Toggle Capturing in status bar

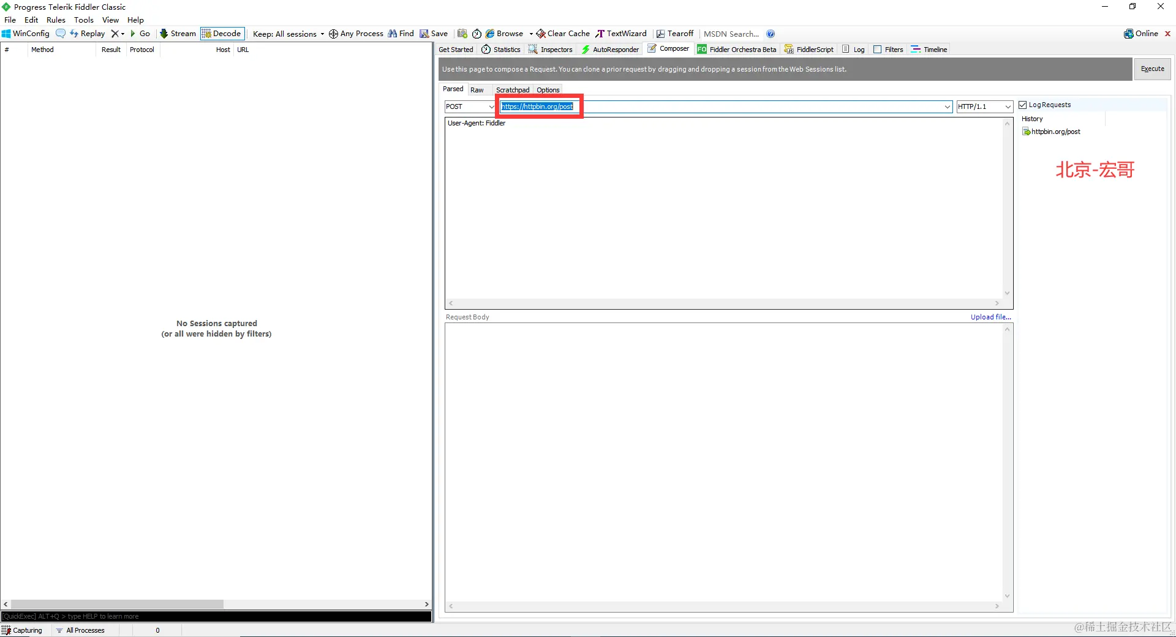pos(22,630)
